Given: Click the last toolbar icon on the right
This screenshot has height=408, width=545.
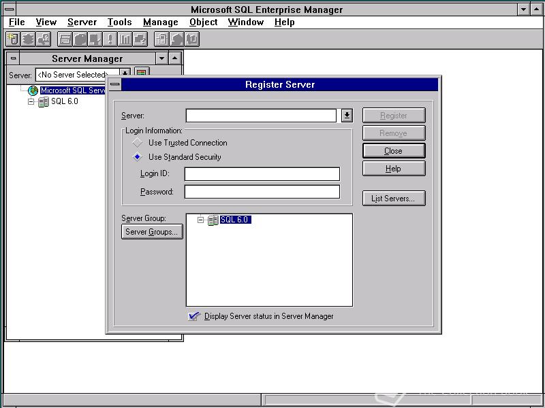Looking at the screenshot, I should (x=192, y=39).
